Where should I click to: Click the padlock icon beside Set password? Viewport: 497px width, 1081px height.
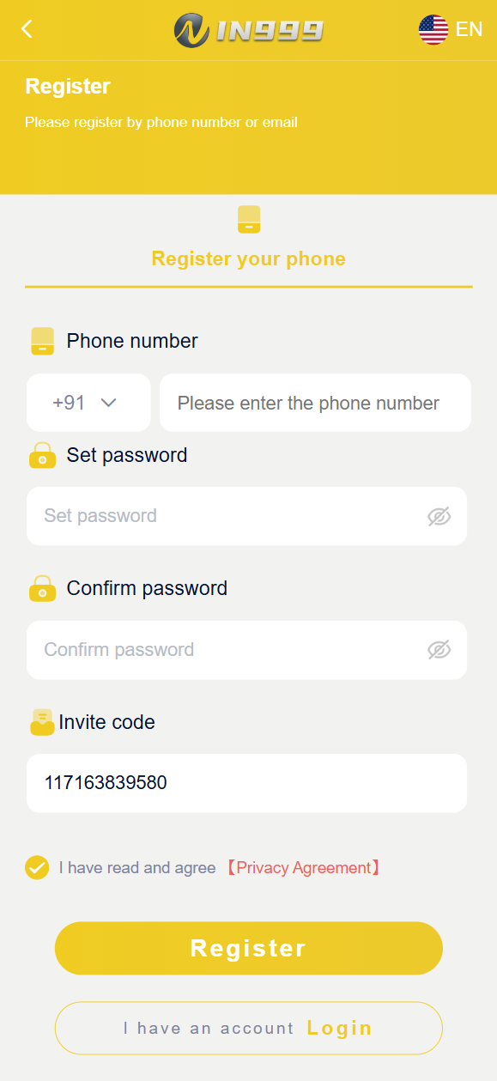pyautogui.click(x=42, y=455)
